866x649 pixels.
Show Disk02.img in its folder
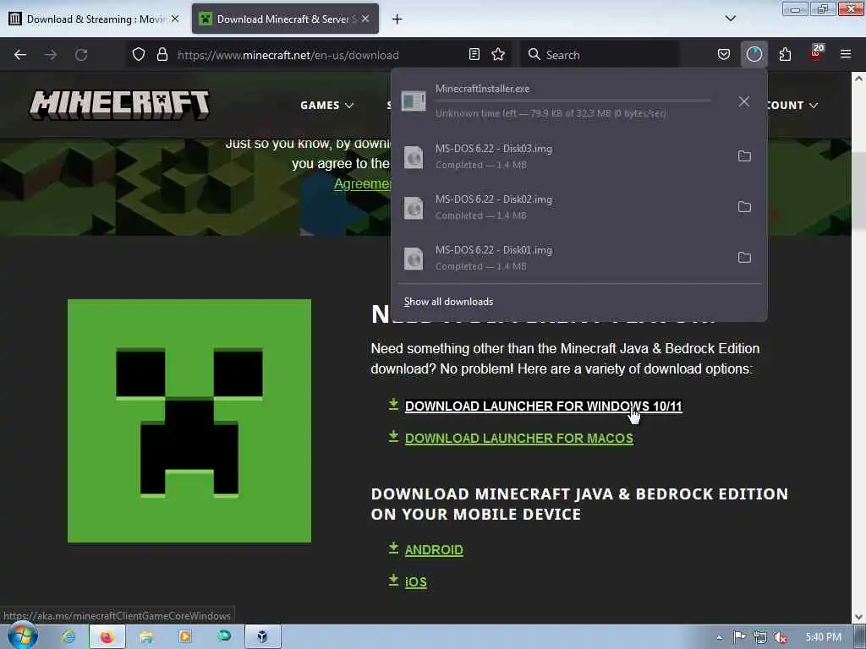point(744,207)
